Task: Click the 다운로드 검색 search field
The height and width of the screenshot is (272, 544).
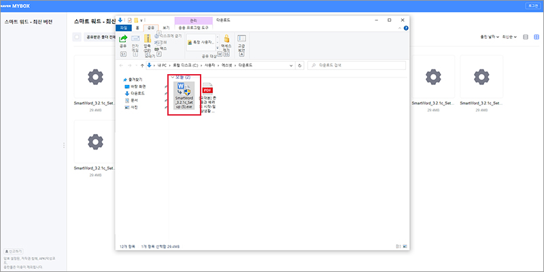Action: [x=356, y=65]
